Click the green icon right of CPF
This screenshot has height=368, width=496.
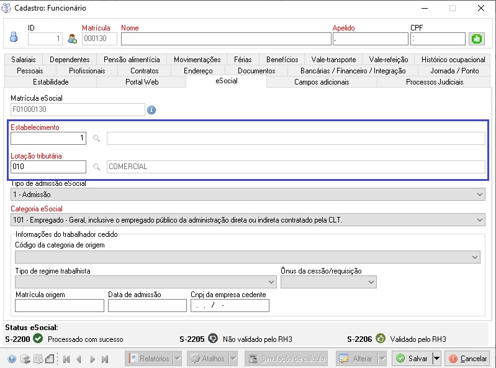(x=476, y=39)
